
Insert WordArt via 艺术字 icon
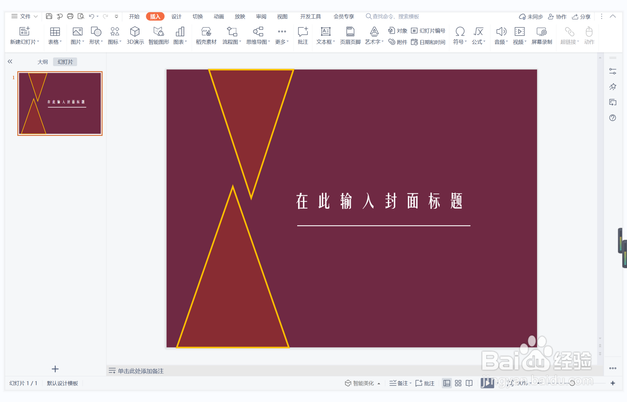[x=374, y=35]
